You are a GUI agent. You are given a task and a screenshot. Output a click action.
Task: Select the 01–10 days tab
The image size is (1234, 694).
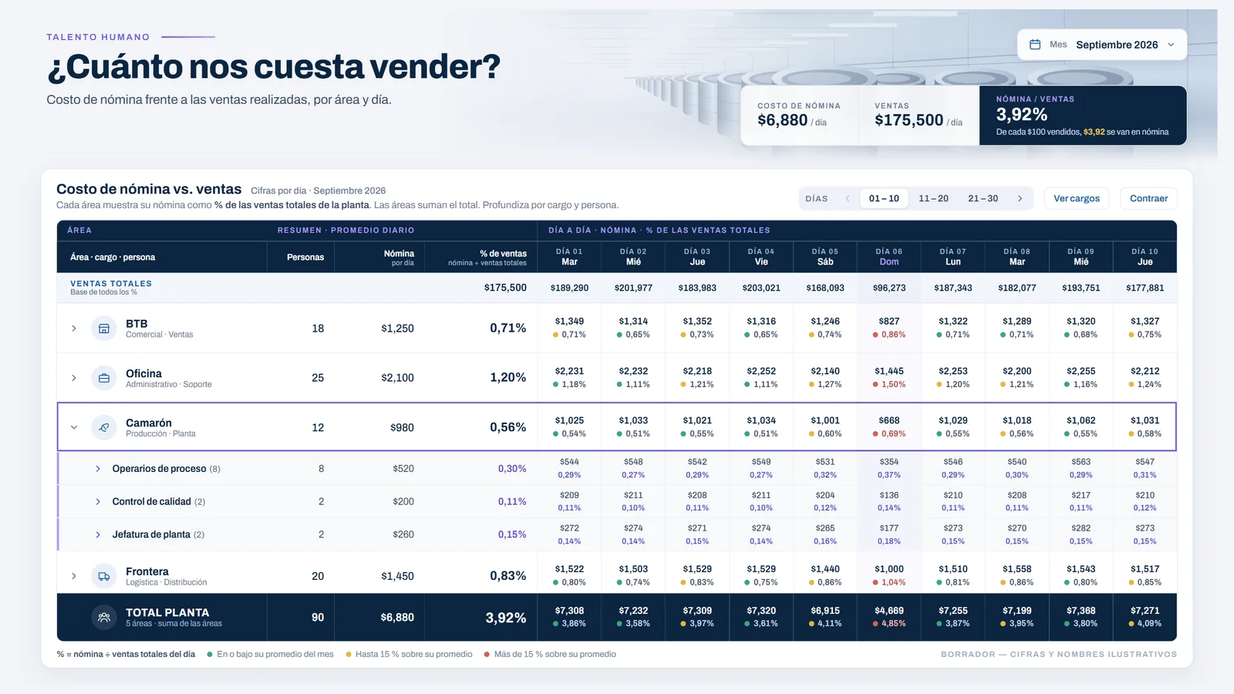pyautogui.click(x=884, y=198)
